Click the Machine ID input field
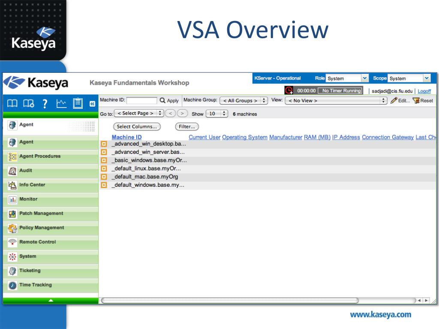Image resolution: width=439 pixels, height=329 pixels. (141, 100)
